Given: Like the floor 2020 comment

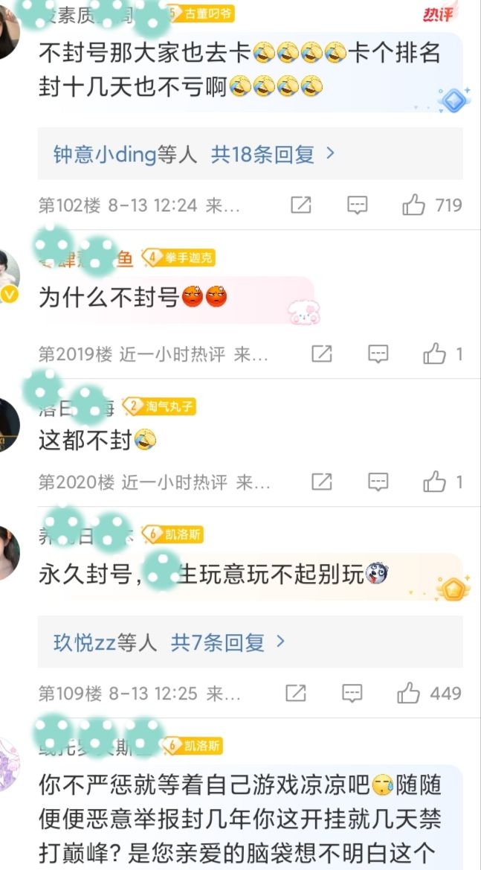Looking at the screenshot, I should tap(434, 482).
